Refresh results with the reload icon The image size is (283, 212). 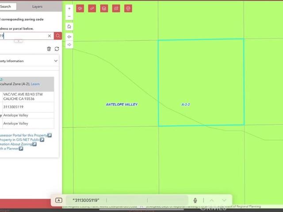(x=57, y=49)
